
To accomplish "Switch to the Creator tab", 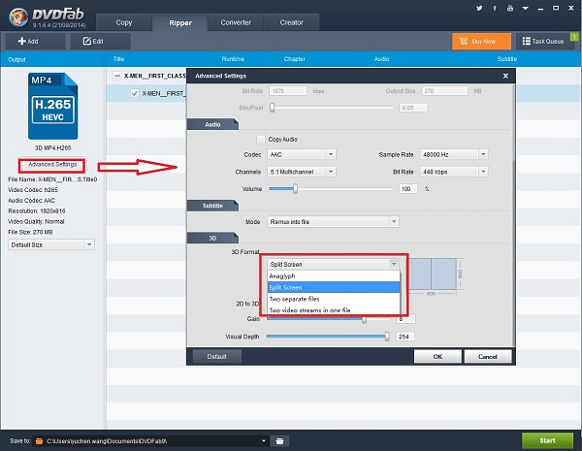I will coord(291,22).
